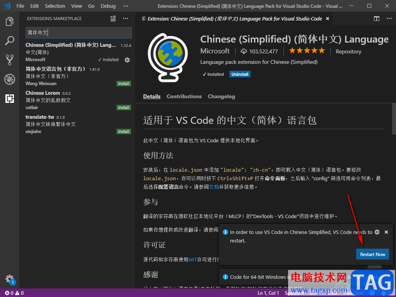Open the Explorer view in activity bar
396x297 pixels.
[10, 22]
